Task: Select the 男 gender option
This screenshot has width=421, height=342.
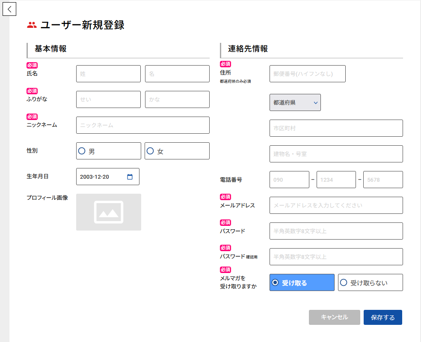Action: coord(108,151)
